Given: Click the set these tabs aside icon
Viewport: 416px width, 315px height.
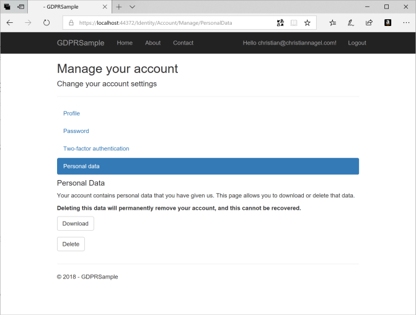Looking at the screenshot, I should click(x=20, y=7).
